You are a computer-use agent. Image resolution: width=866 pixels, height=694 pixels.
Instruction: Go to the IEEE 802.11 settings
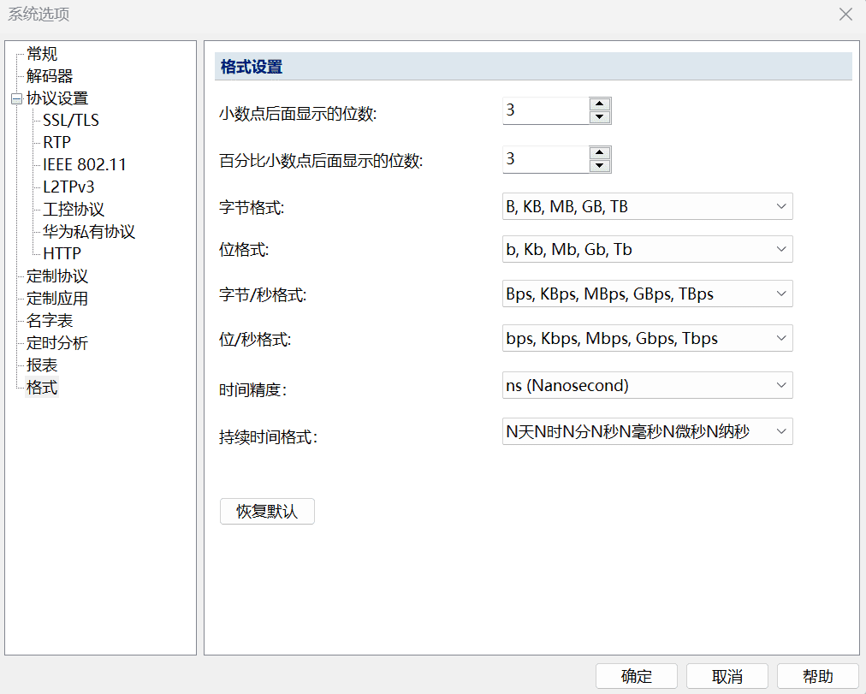tap(85, 165)
